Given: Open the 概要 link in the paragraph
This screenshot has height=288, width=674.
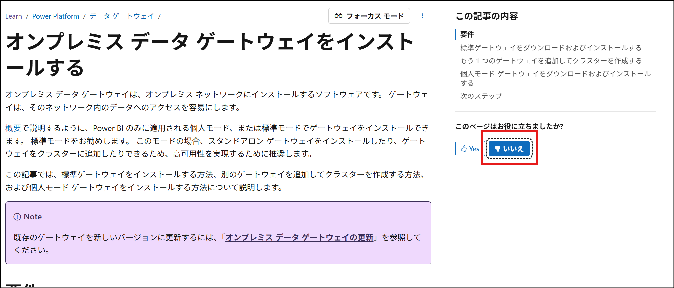Looking at the screenshot, I should 13,128.
